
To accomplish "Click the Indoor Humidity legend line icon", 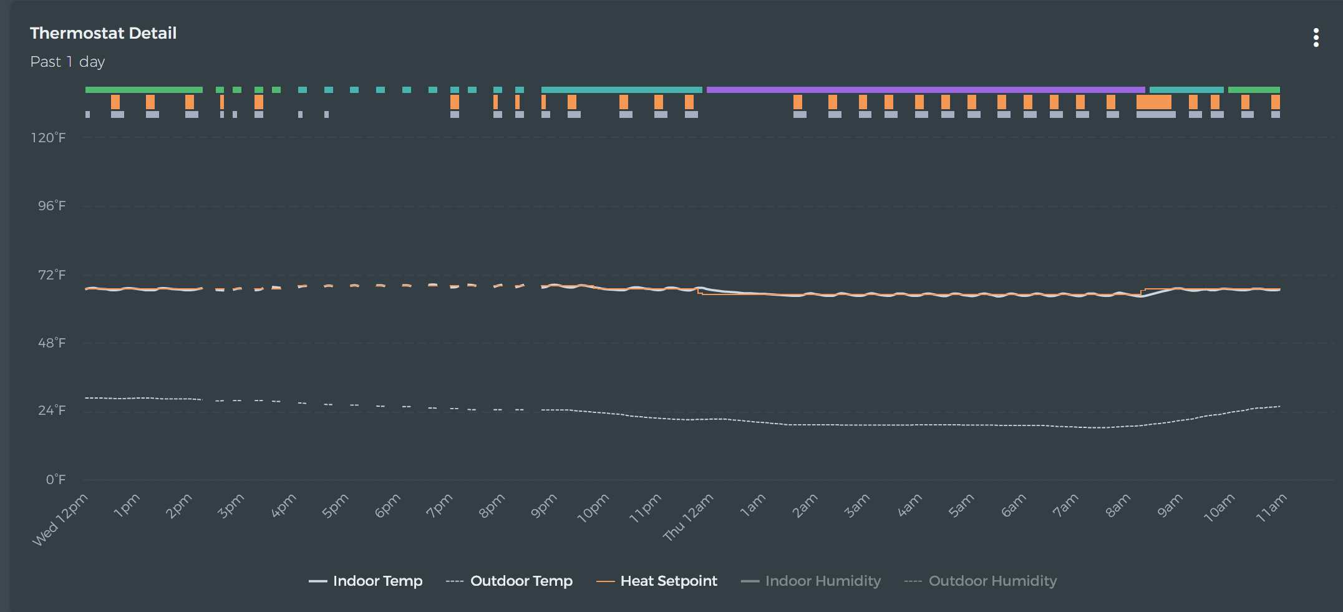I will click(x=750, y=581).
